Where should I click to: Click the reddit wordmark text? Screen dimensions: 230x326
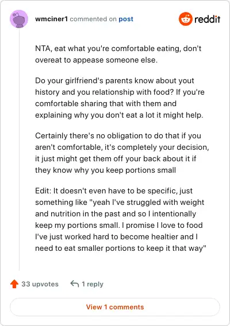tap(208, 19)
